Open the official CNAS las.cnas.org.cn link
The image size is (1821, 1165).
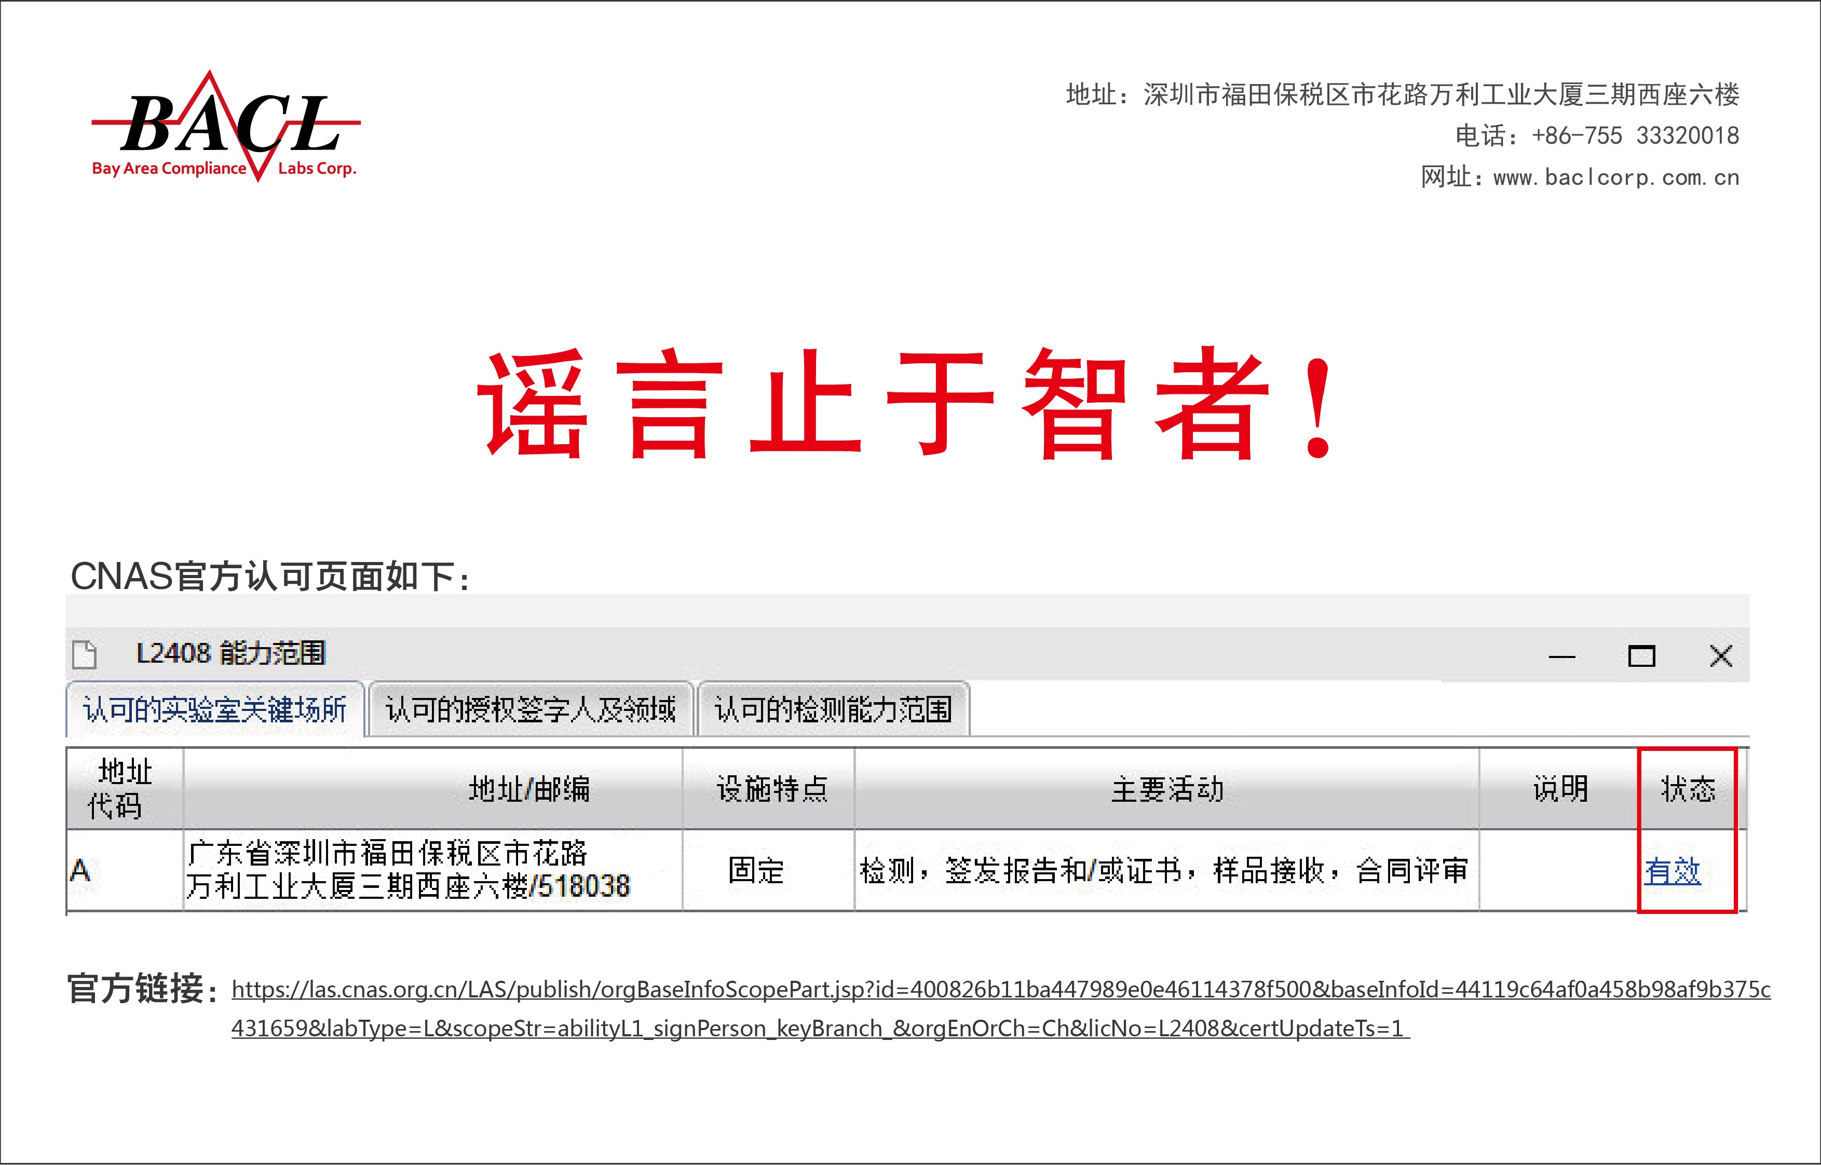point(1001,1008)
